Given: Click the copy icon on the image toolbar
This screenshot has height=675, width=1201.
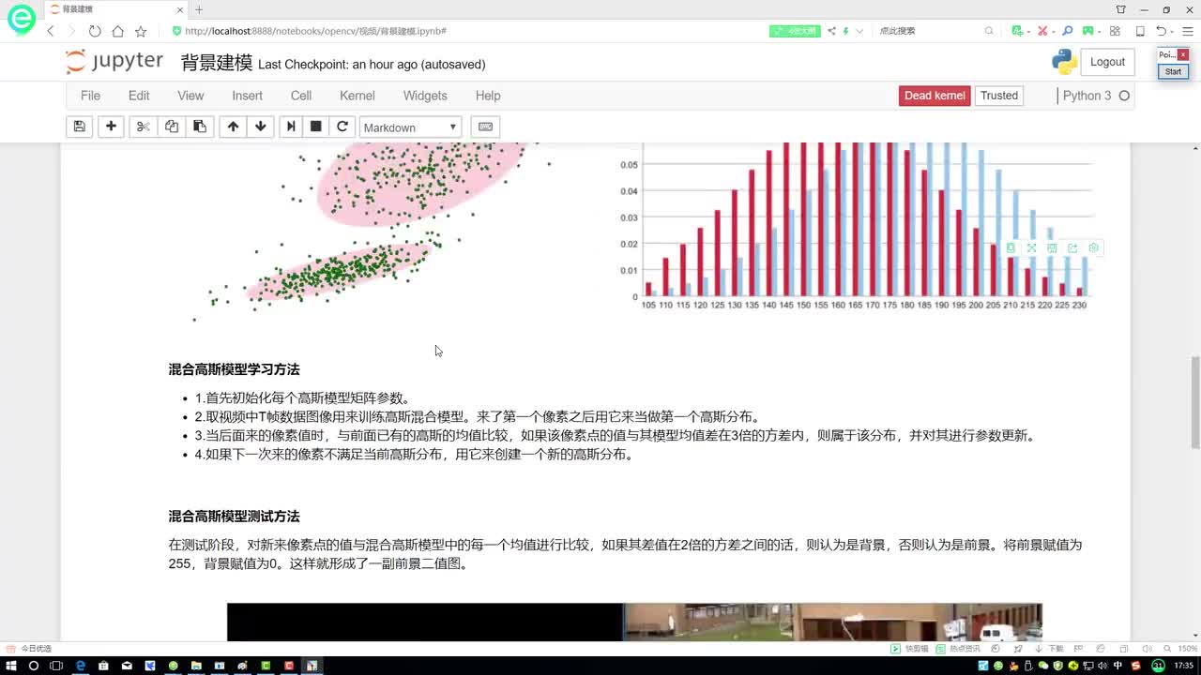Looking at the screenshot, I should [x=1011, y=247].
